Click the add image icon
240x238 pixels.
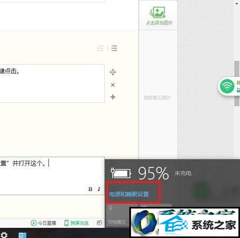click(157, 13)
